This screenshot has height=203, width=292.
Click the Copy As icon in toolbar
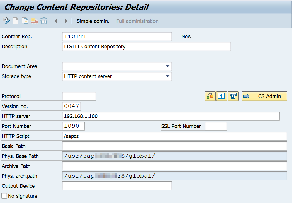pos(25,21)
